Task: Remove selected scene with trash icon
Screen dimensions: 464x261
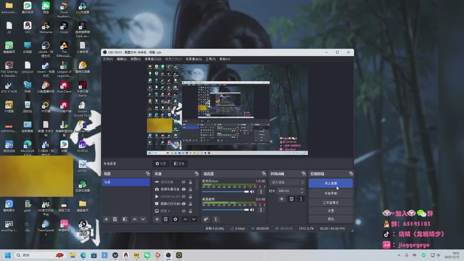Action: coord(115,219)
